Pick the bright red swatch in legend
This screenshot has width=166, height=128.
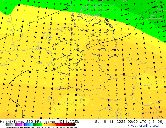point(57,125)
